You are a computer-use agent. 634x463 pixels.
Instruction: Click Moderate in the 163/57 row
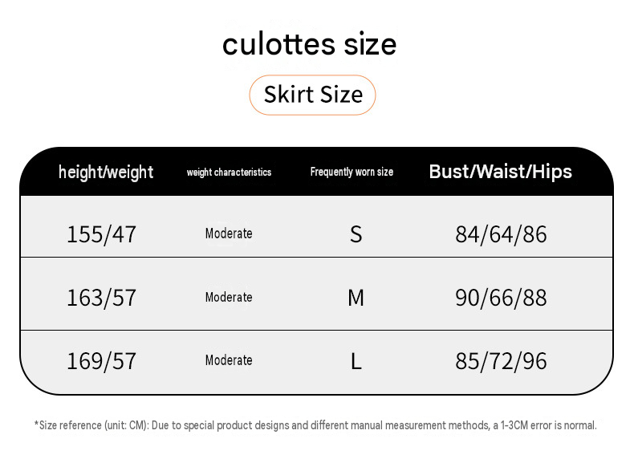(x=229, y=297)
